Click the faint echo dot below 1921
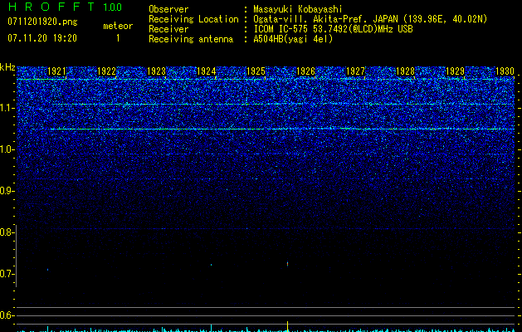This screenshot has width=522, height=332. 47,270
